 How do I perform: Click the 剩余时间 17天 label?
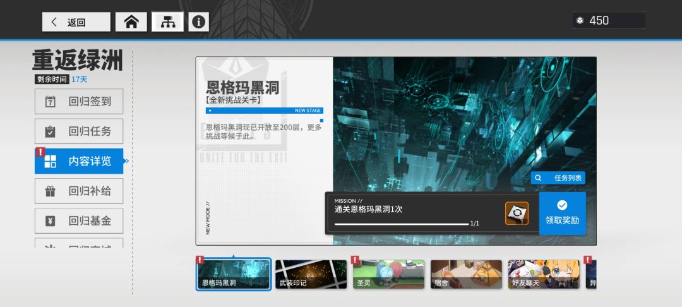pos(61,80)
